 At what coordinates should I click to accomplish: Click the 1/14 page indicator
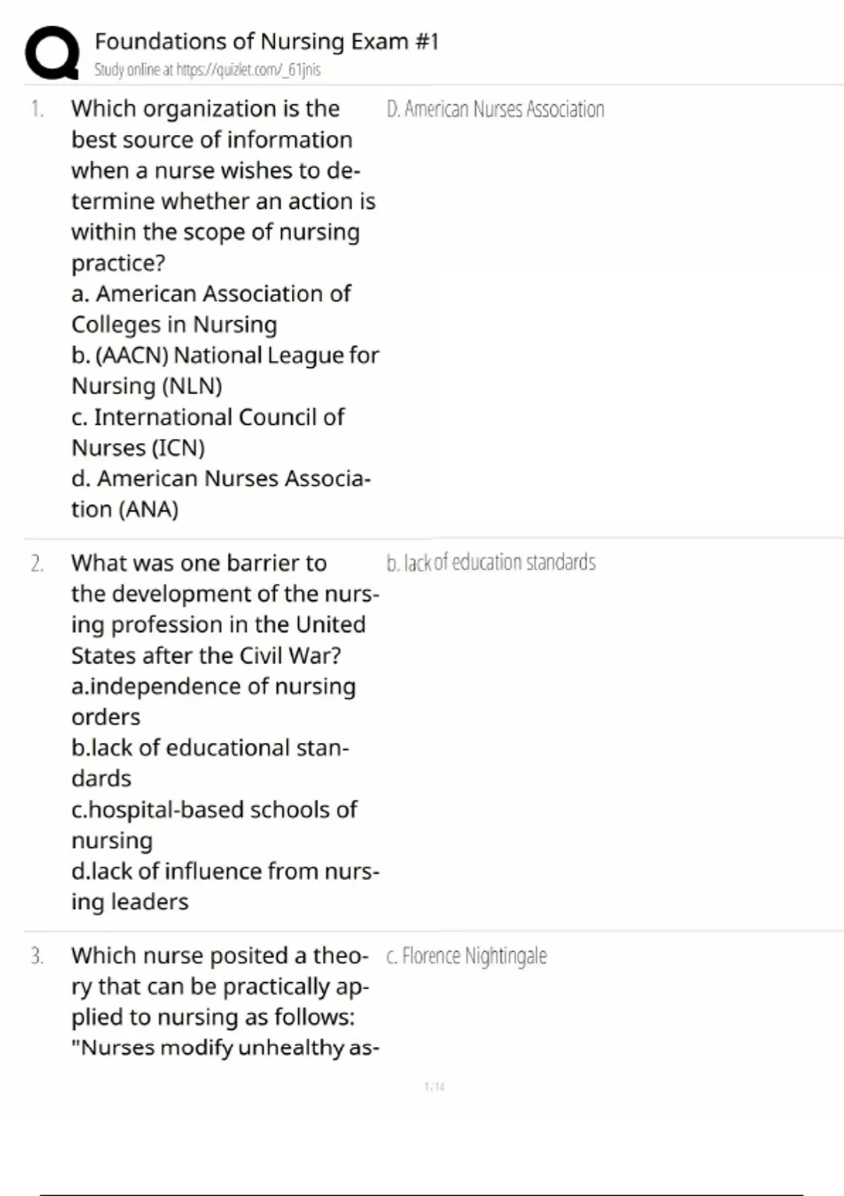tap(435, 1087)
